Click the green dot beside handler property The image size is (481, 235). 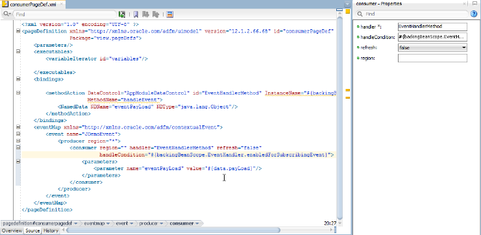358,27
